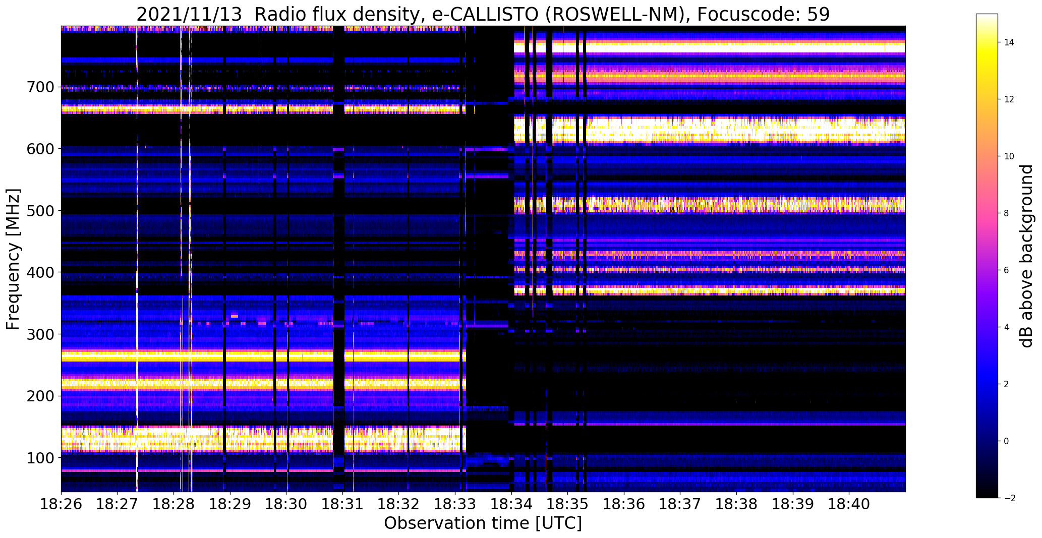Click the 100 MHz frequency tick label
The height and width of the screenshot is (538, 1042).
[39, 458]
